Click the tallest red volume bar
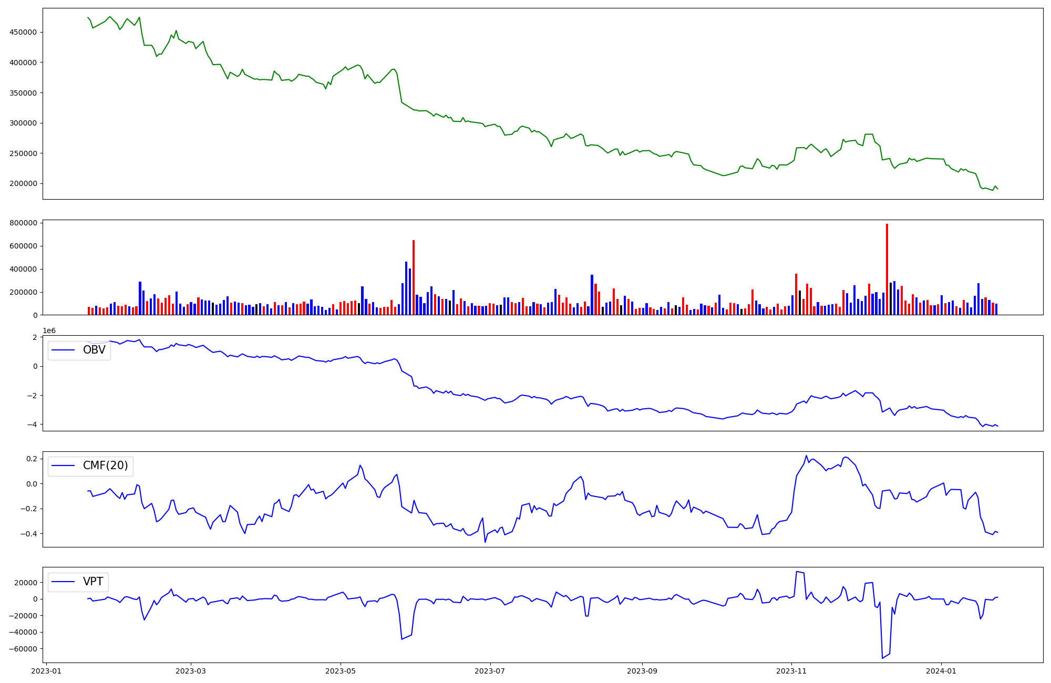The height and width of the screenshot is (683, 1051). (x=887, y=268)
